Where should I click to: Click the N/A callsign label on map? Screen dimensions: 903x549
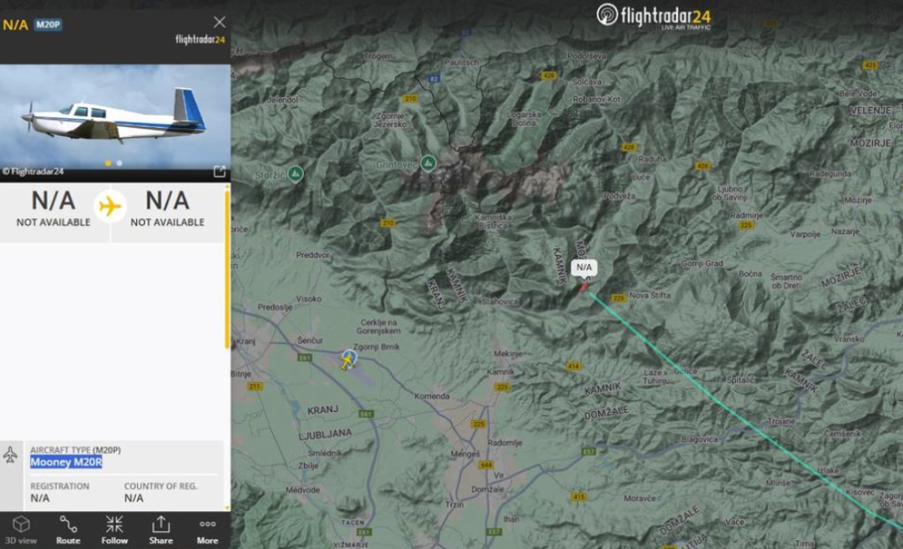coord(584,267)
